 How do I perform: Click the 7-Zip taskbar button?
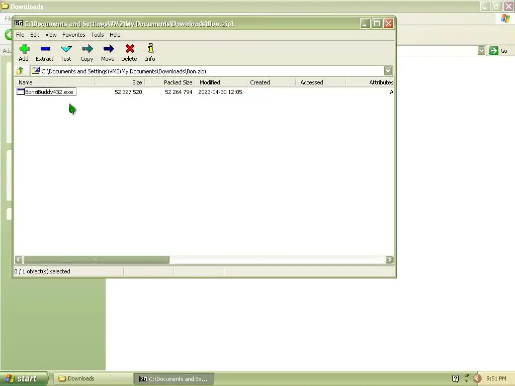(174, 378)
